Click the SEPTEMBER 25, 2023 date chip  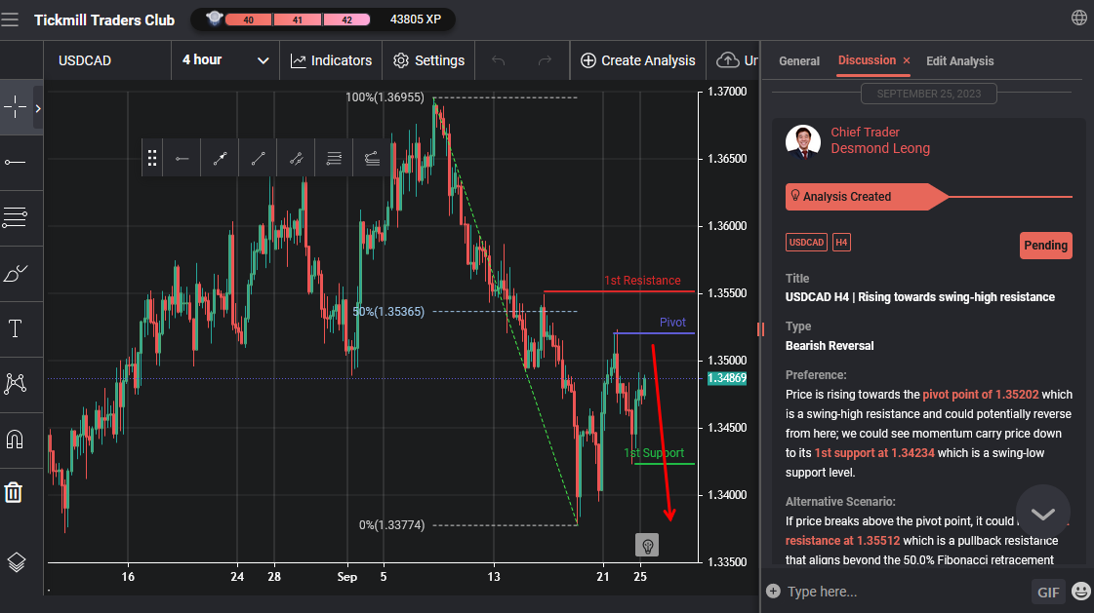point(929,94)
